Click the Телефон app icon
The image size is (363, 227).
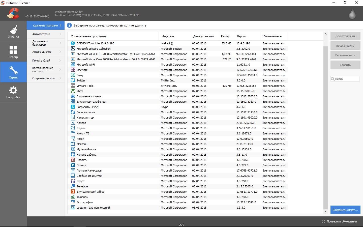[x=73, y=186]
